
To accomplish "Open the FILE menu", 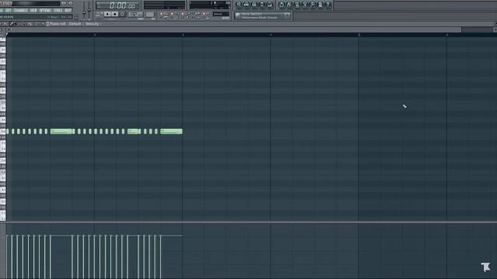I will coord(2,10).
